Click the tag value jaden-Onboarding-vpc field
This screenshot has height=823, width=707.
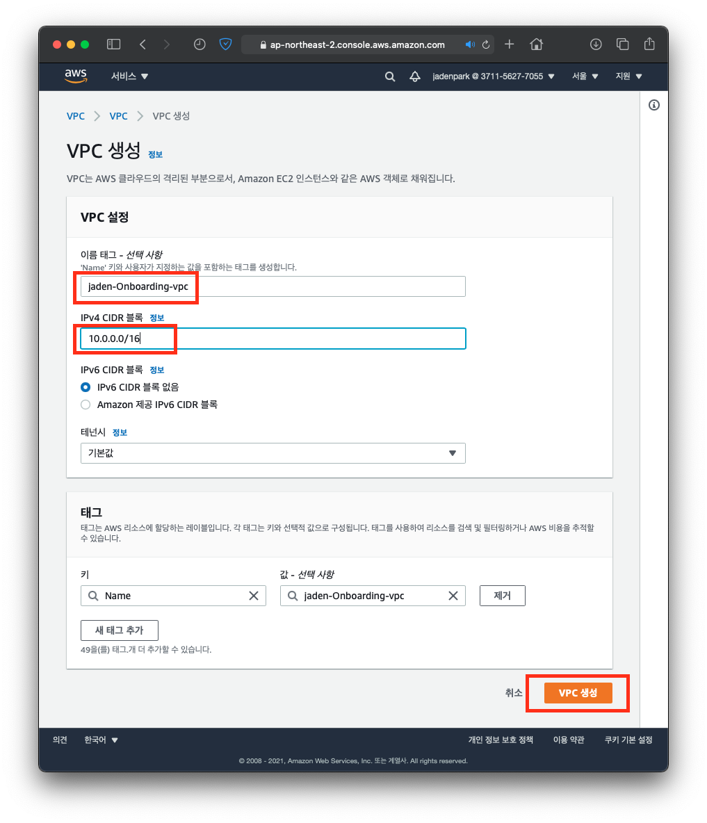(373, 596)
